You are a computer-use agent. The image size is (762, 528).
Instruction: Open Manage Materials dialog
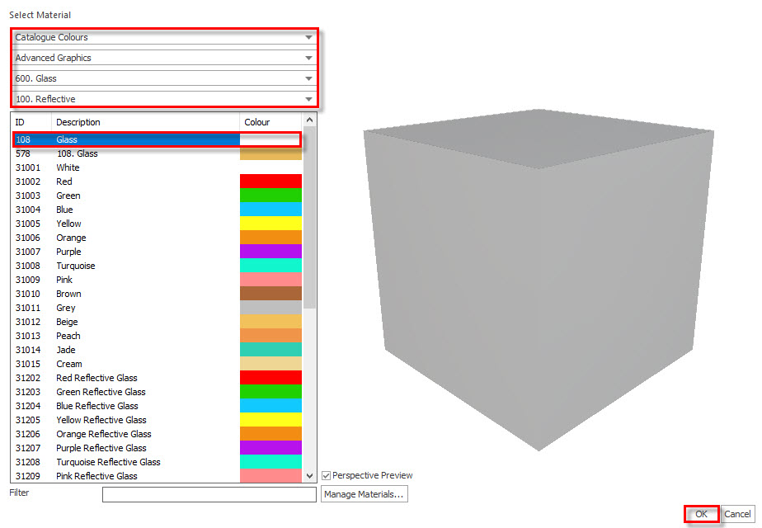pyautogui.click(x=364, y=494)
